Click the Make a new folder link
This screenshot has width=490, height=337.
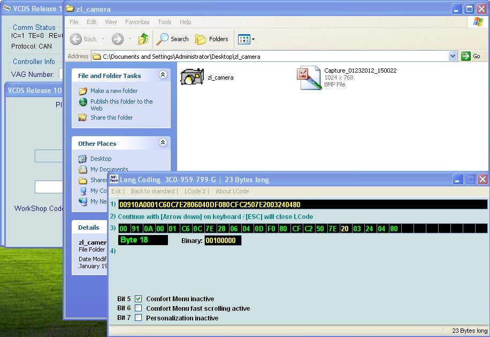tap(114, 91)
